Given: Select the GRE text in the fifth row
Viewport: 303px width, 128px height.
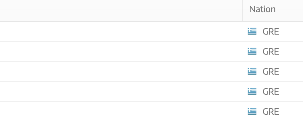Looking at the screenshot, I should pyautogui.click(x=271, y=112).
